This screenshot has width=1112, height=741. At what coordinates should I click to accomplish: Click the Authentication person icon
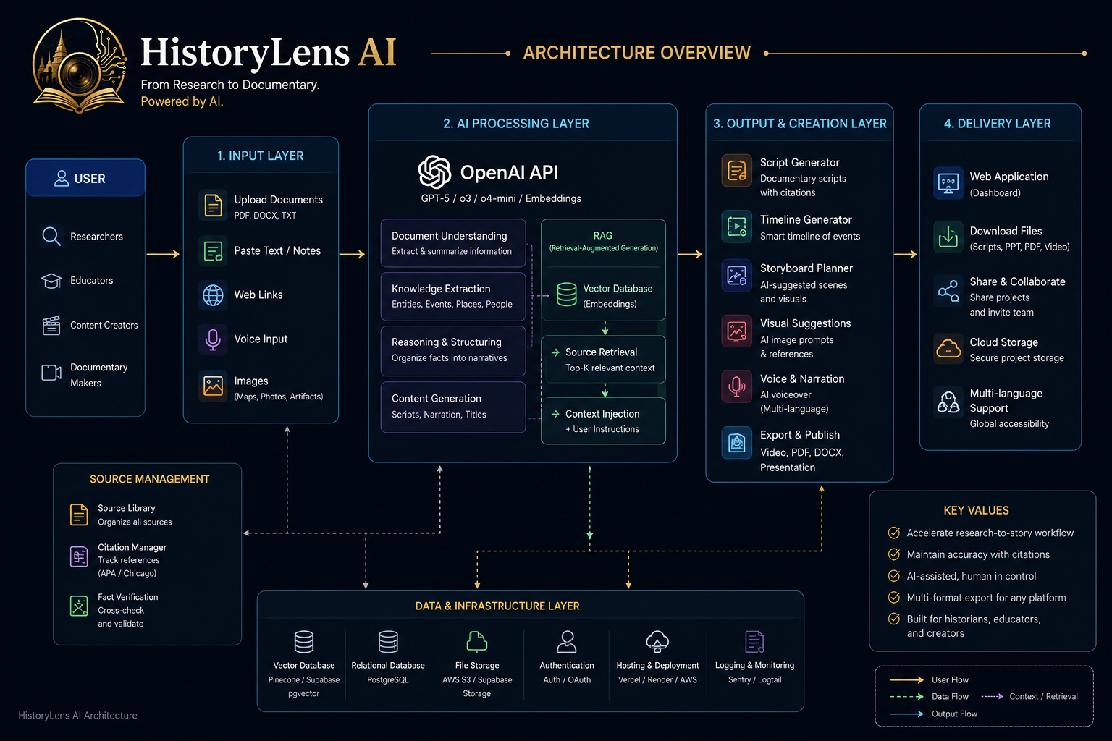[567, 642]
